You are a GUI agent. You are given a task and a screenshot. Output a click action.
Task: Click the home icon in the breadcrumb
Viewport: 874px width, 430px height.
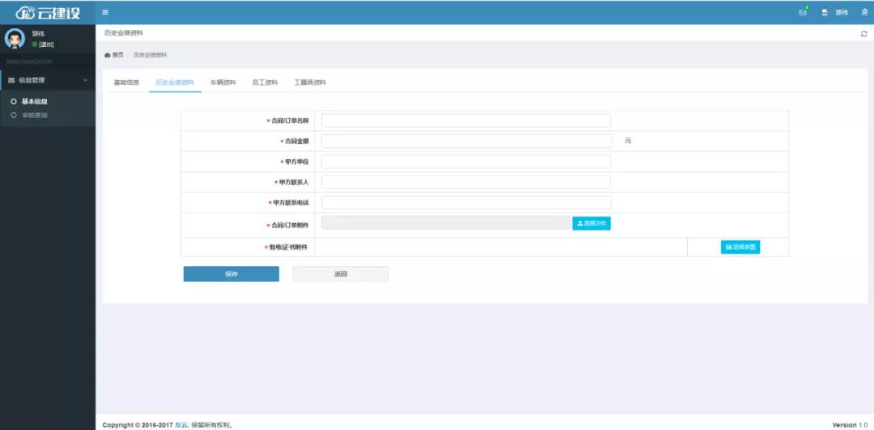pos(108,55)
